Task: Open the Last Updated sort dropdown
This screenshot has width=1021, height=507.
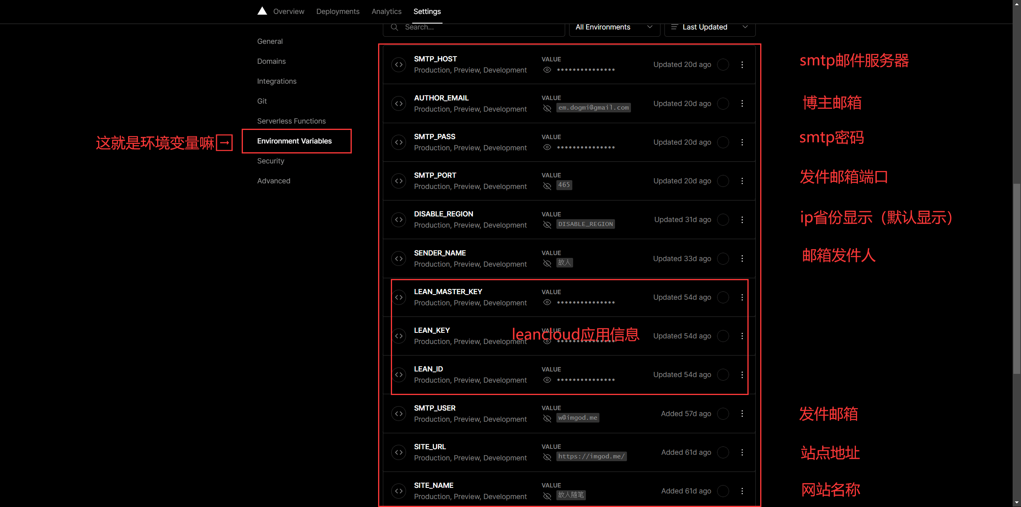Action: [x=710, y=27]
